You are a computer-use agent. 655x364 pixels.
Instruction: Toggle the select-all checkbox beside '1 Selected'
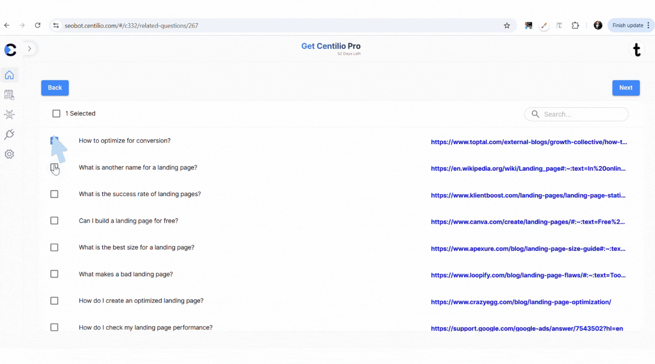coord(56,113)
